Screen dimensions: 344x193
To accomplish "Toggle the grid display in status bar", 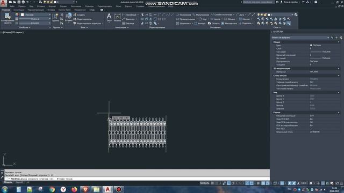I will (x=212, y=183).
